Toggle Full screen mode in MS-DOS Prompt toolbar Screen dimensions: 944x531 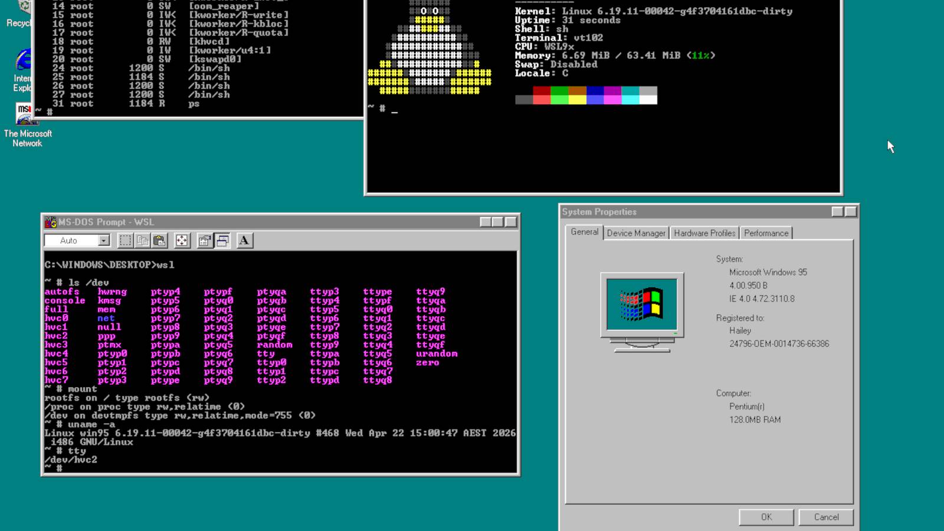182,240
